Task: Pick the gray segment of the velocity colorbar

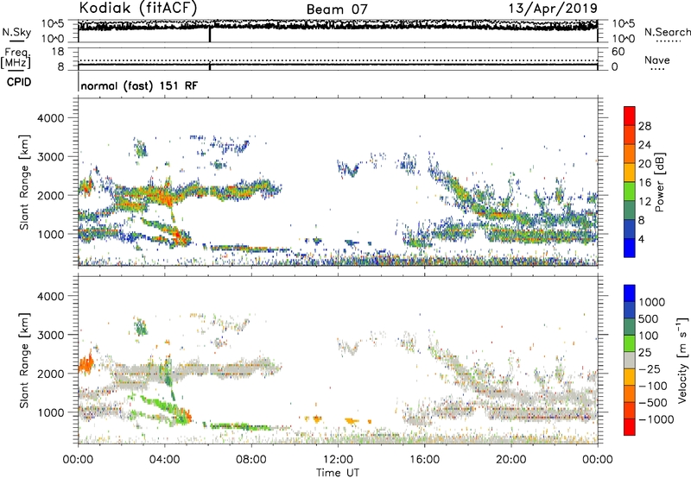Action: [x=630, y=360]
